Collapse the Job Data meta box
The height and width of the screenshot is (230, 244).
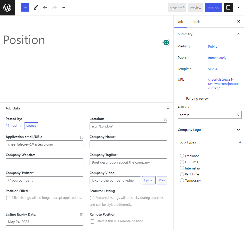[x=168, y=108]
